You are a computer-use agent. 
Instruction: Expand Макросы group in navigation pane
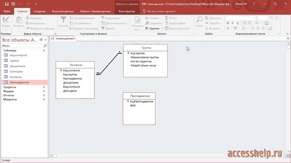point(44,99)
